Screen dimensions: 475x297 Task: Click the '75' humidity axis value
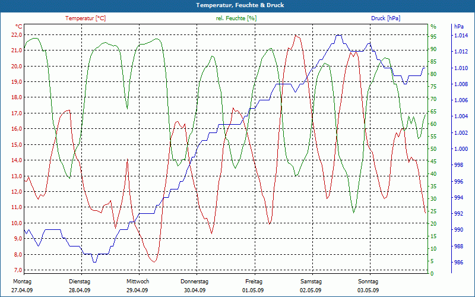(x=433, y=86)
